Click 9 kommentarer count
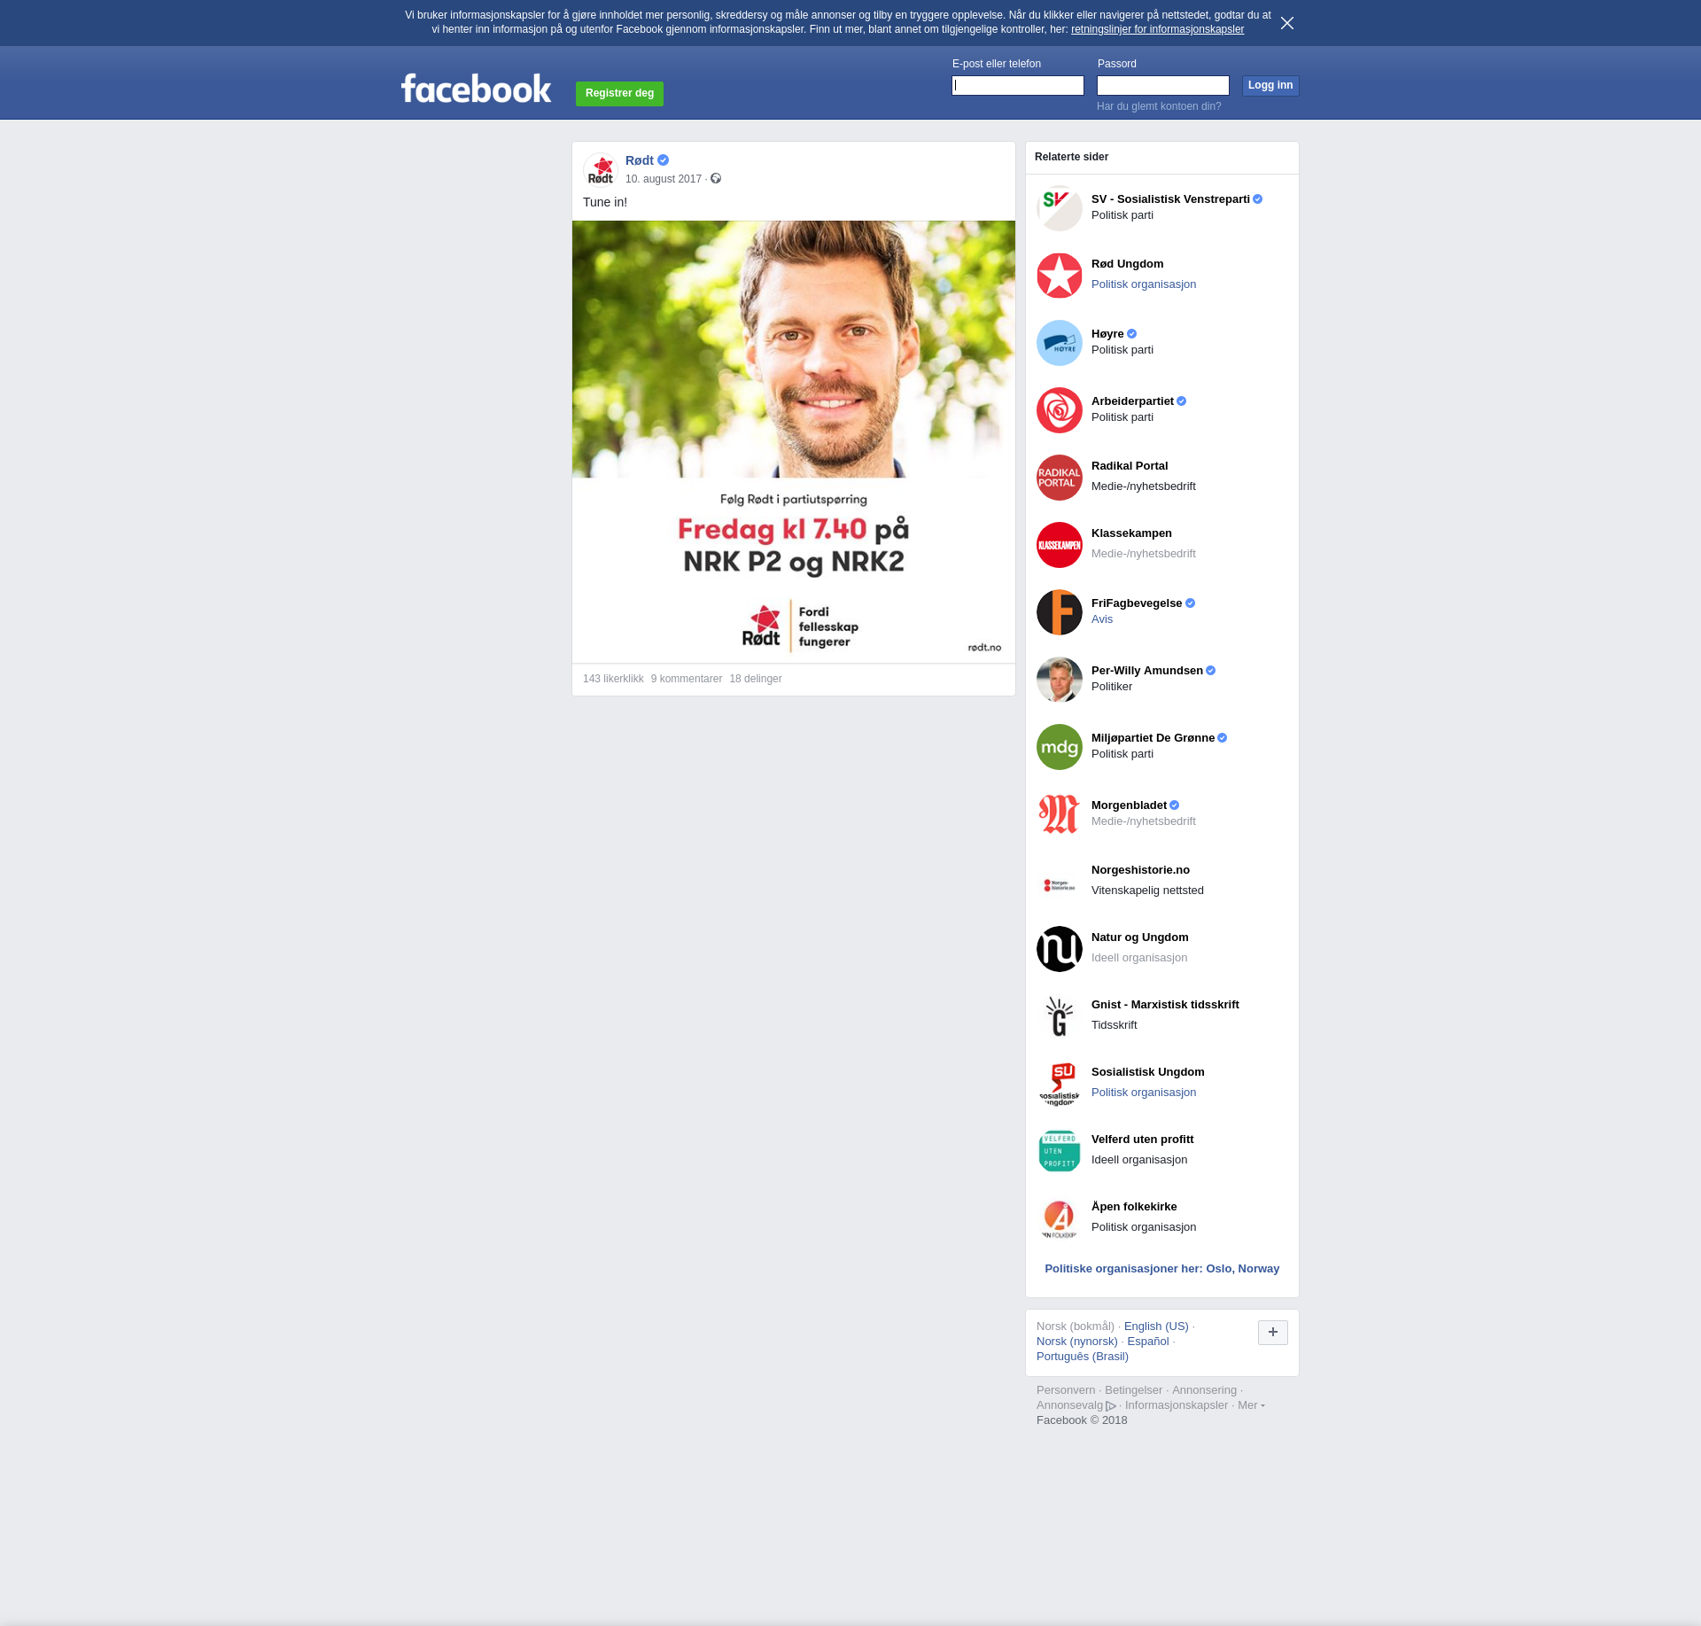 pos(687,679)
